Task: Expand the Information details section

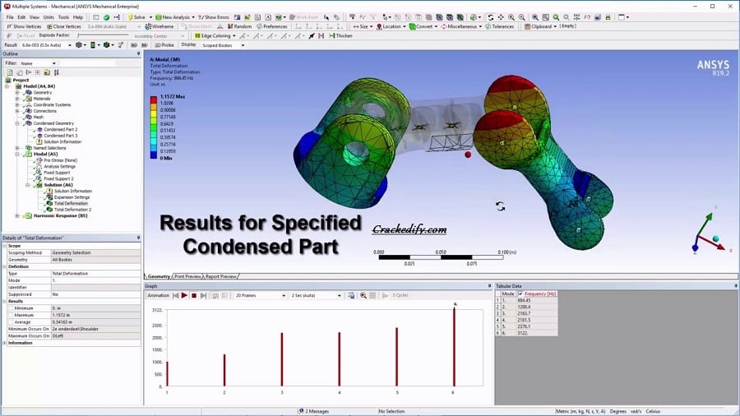Action: tap(5, 343)
